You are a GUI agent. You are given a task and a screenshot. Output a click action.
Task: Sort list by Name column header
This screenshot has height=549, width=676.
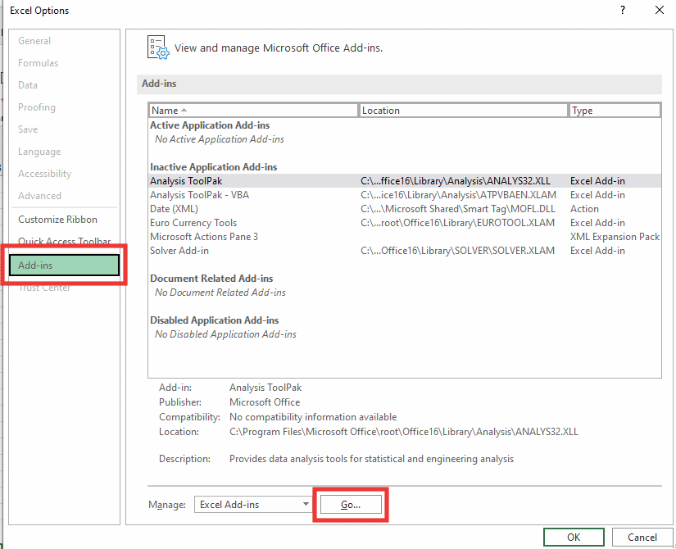point(253,111)
